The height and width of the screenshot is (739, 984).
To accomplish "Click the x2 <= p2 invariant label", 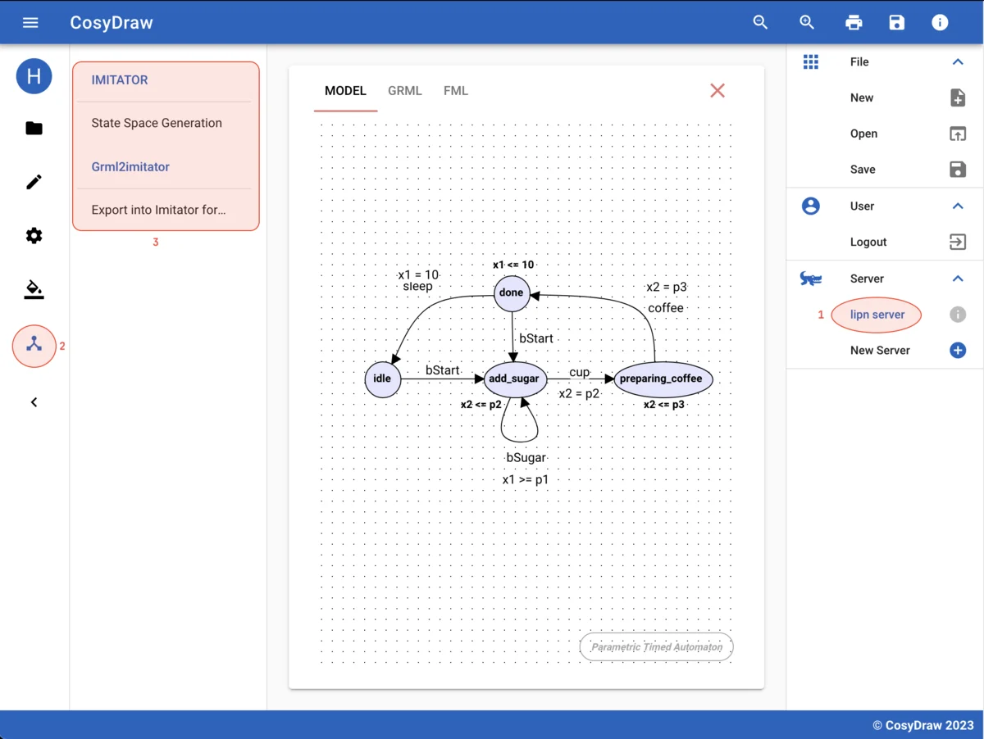I will (481, 405).
